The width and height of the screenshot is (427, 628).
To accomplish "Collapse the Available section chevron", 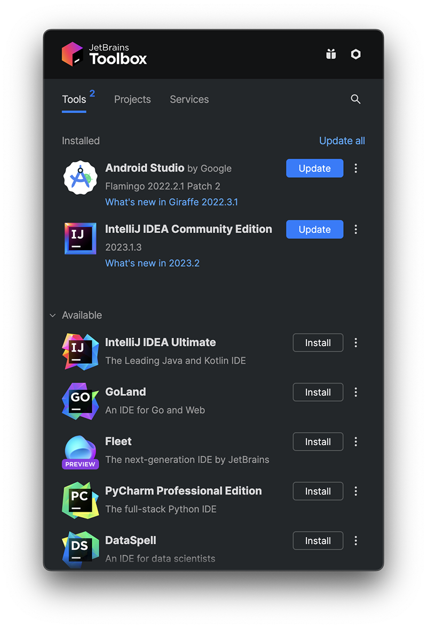I will click(x=52, y=315).
